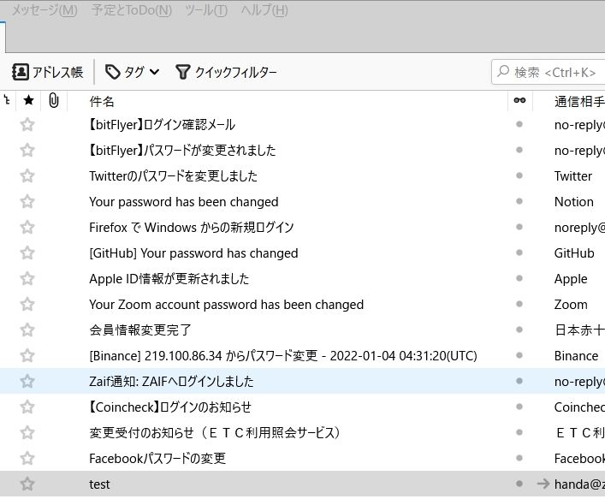The height and width of the screenshot is (499, 605).
Task: Toggle read status dot for Binance message
Action: (x=519, y=356)
